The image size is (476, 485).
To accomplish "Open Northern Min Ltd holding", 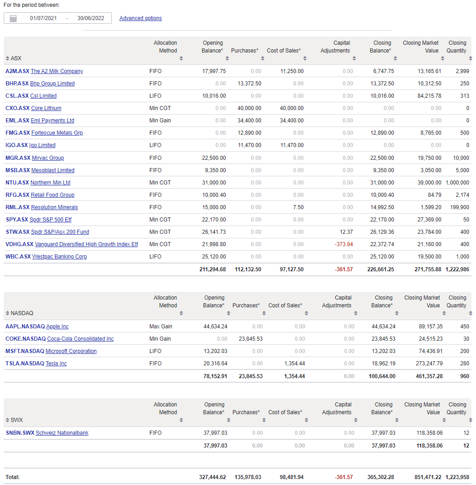I will coord(50,183).
